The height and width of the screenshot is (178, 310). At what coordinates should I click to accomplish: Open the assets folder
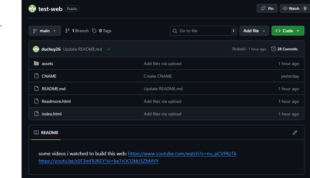click(x=47, y=64)
